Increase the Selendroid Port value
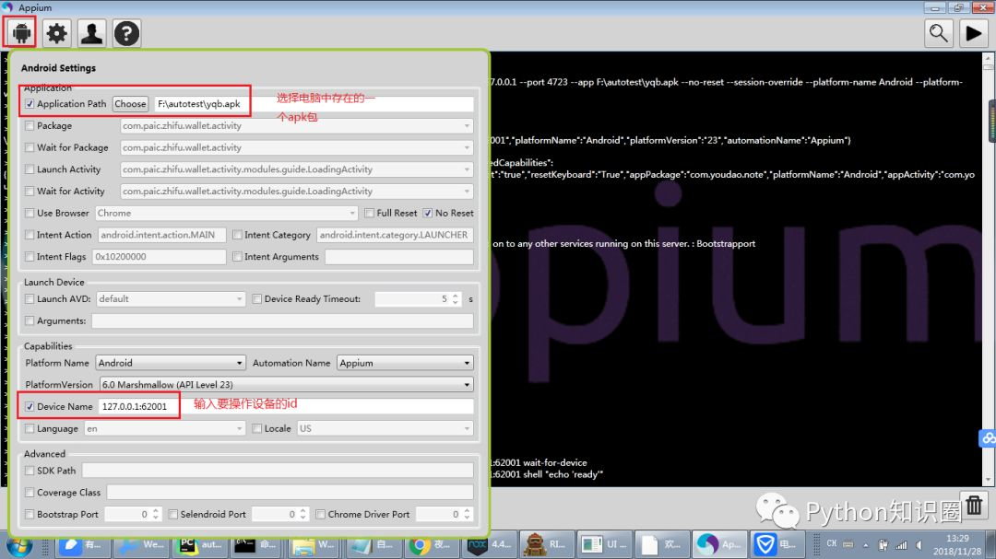 (303, 510)
